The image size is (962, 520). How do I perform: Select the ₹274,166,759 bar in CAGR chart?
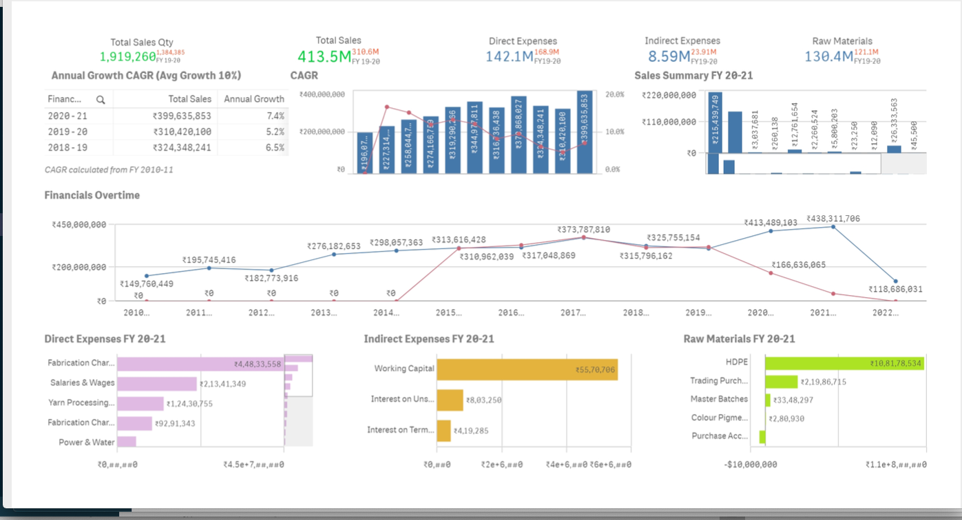pos(430,144)
